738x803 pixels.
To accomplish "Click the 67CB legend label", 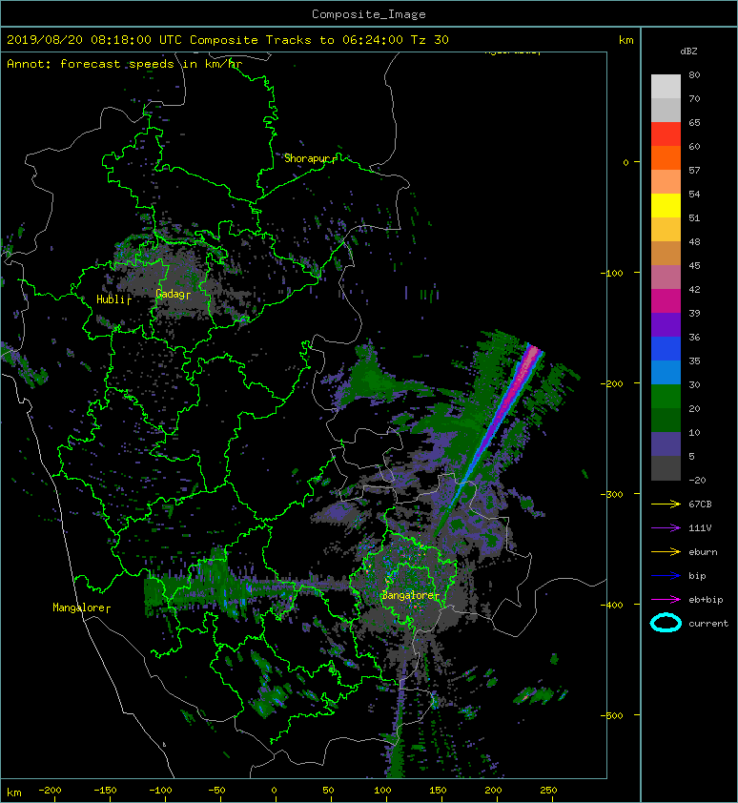I will [x=700, y=504].
